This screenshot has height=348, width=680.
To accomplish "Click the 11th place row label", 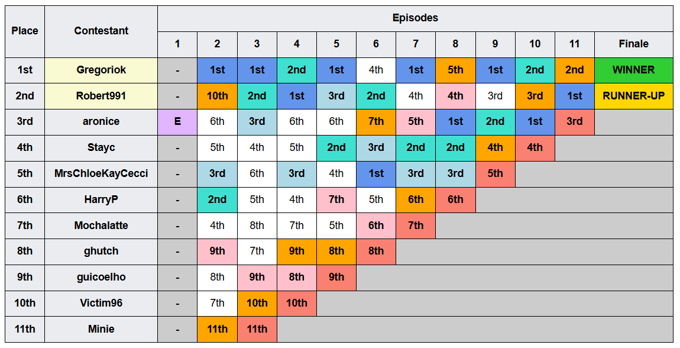I will [25, 329].
